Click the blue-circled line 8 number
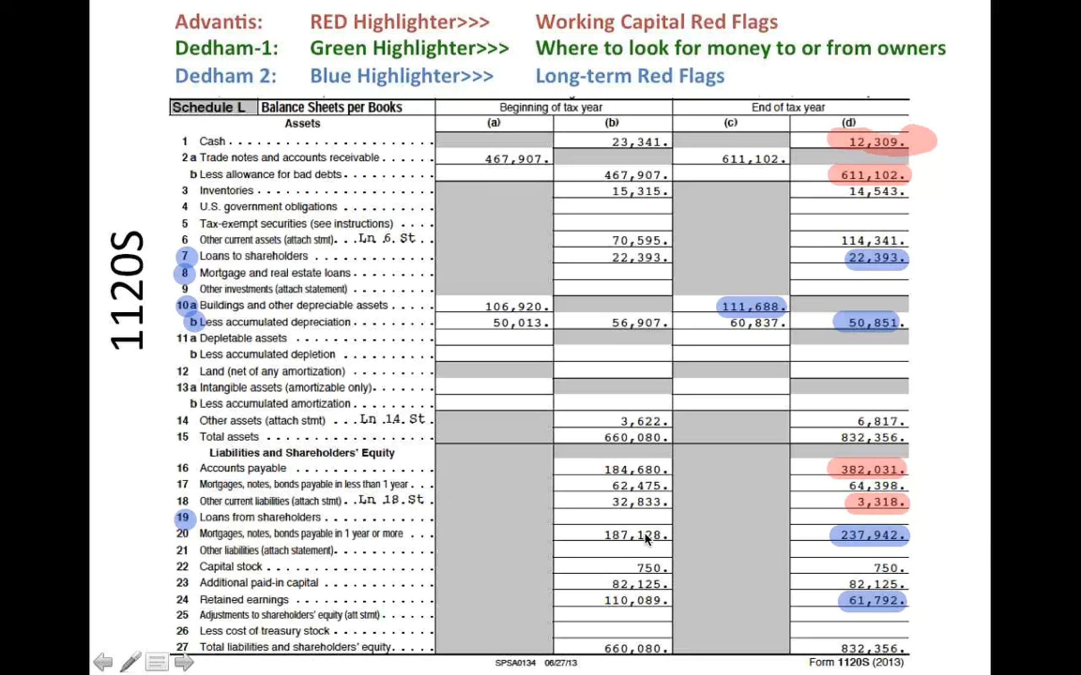This screenshot has width=1081, height=675. point(185,273)
